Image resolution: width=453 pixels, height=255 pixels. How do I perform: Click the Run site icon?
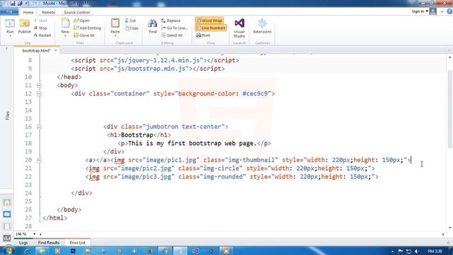click(10, 23)
